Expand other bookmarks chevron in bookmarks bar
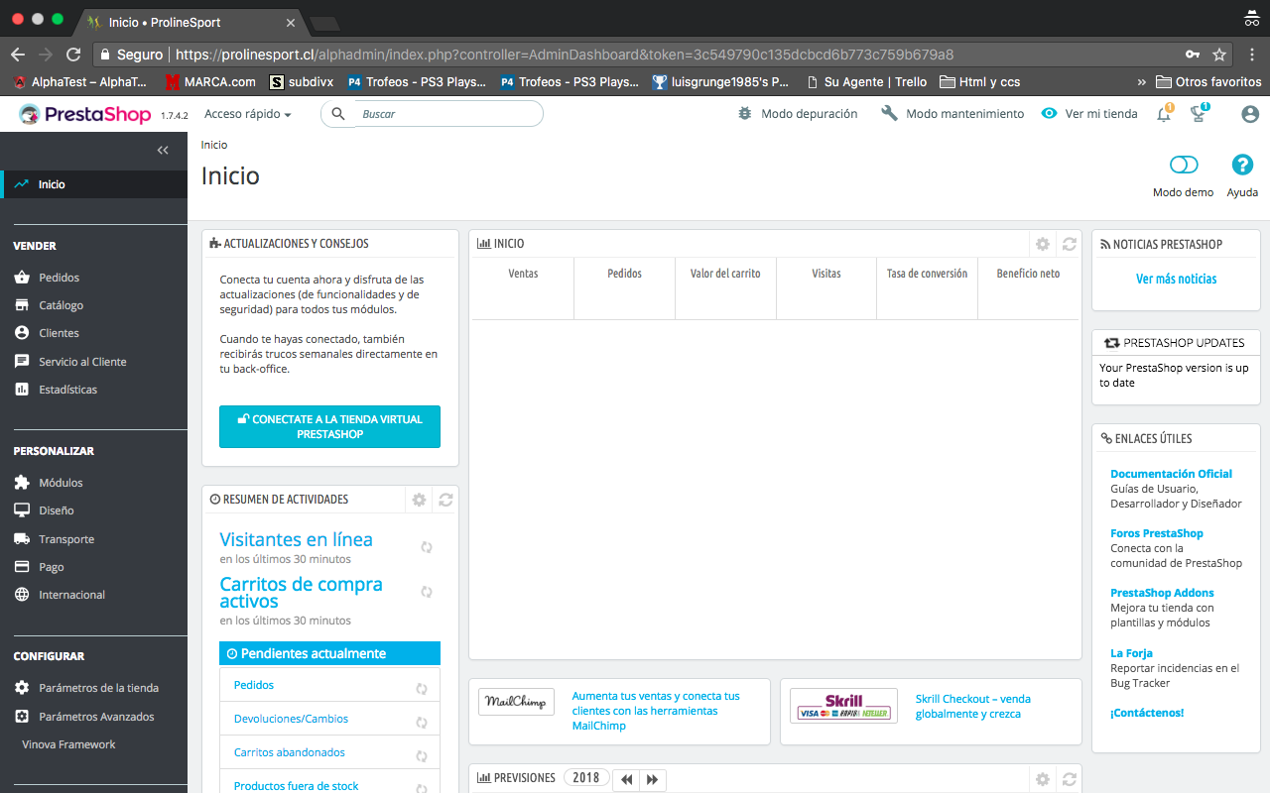The image size is (1270, 793). click(x=1141, y=82)
